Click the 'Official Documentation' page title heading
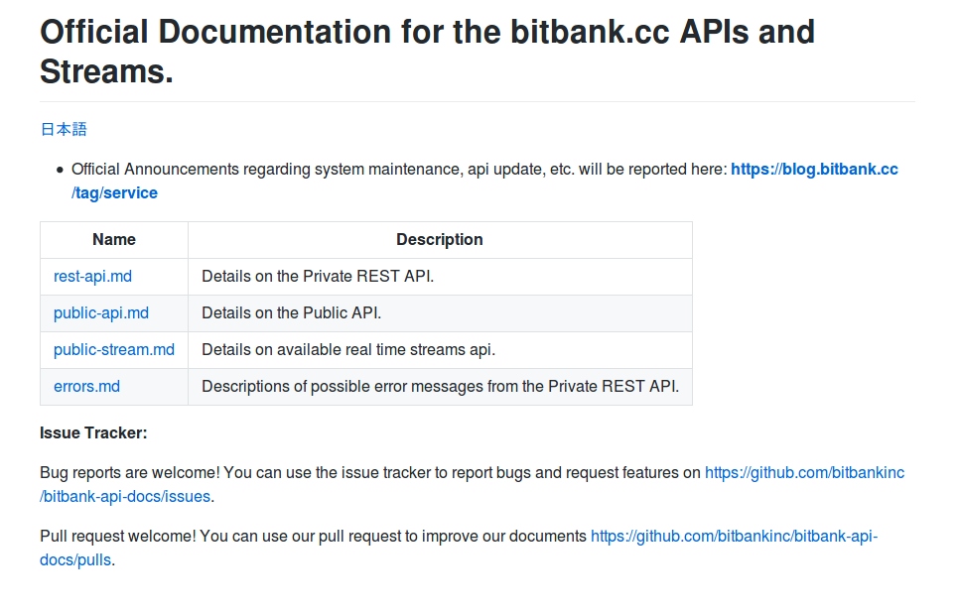 tap(427, 52)
